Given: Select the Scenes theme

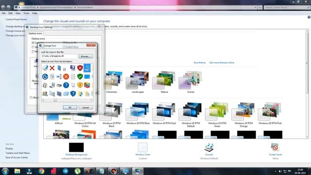Looking at the screenshot, I should (190, 82).
